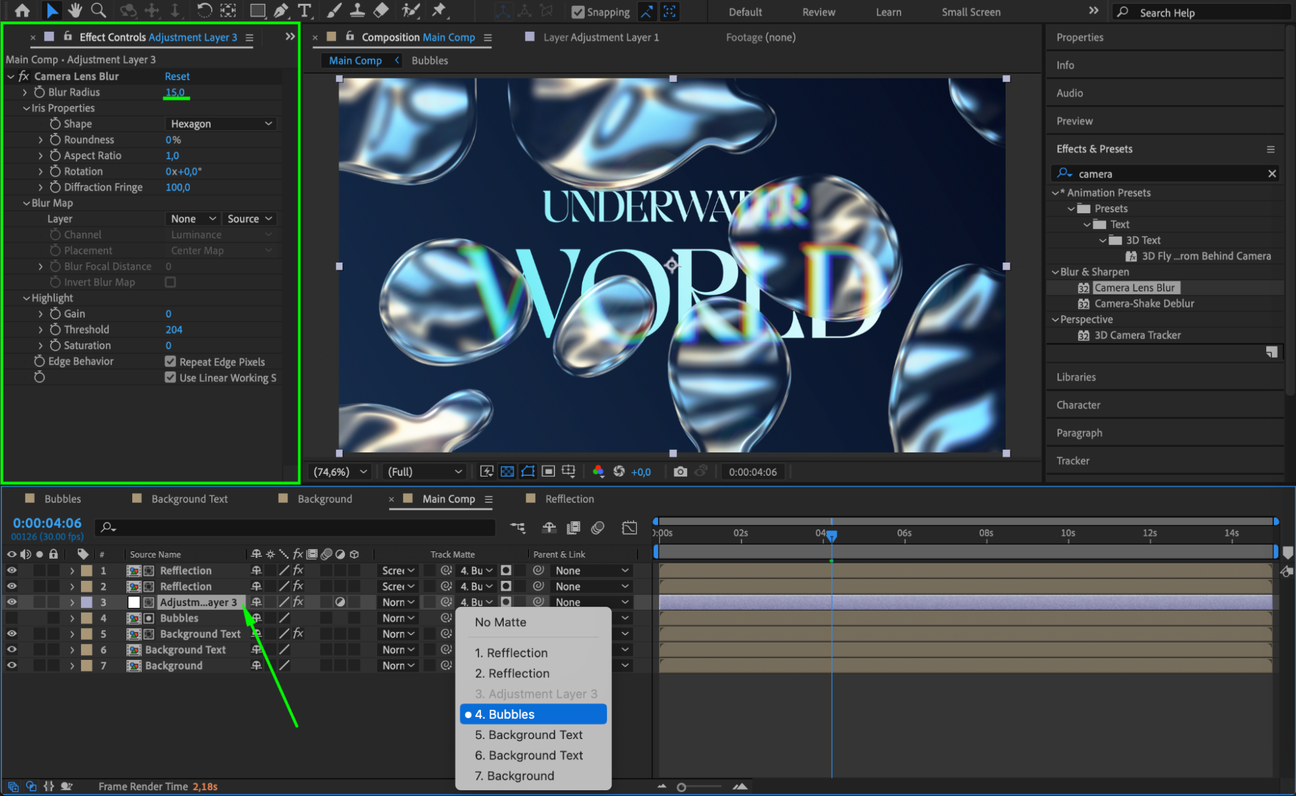Click the timeline zoom slider handle
Viewport: 1296px width, 796px height.
pyautogui.click(x=681, y=787)
